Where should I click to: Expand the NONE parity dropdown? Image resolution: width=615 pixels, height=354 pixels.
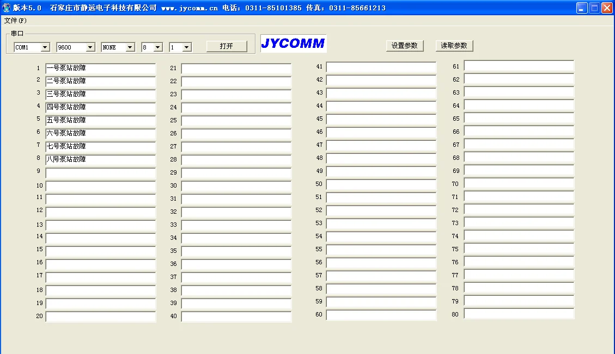coord(130,47)
